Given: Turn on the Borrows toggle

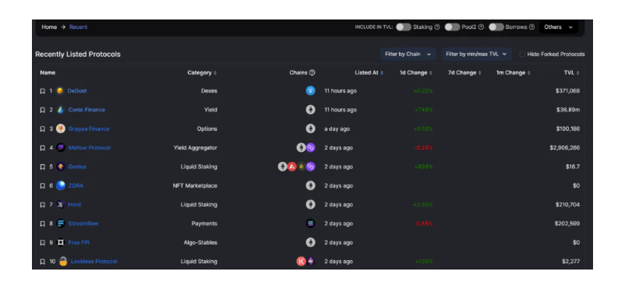Looking at the screenshot, I should (x=496, y=27).
